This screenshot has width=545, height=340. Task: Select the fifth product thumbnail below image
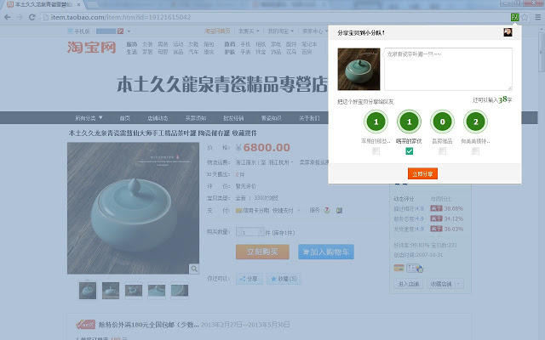tap(180, 291)
